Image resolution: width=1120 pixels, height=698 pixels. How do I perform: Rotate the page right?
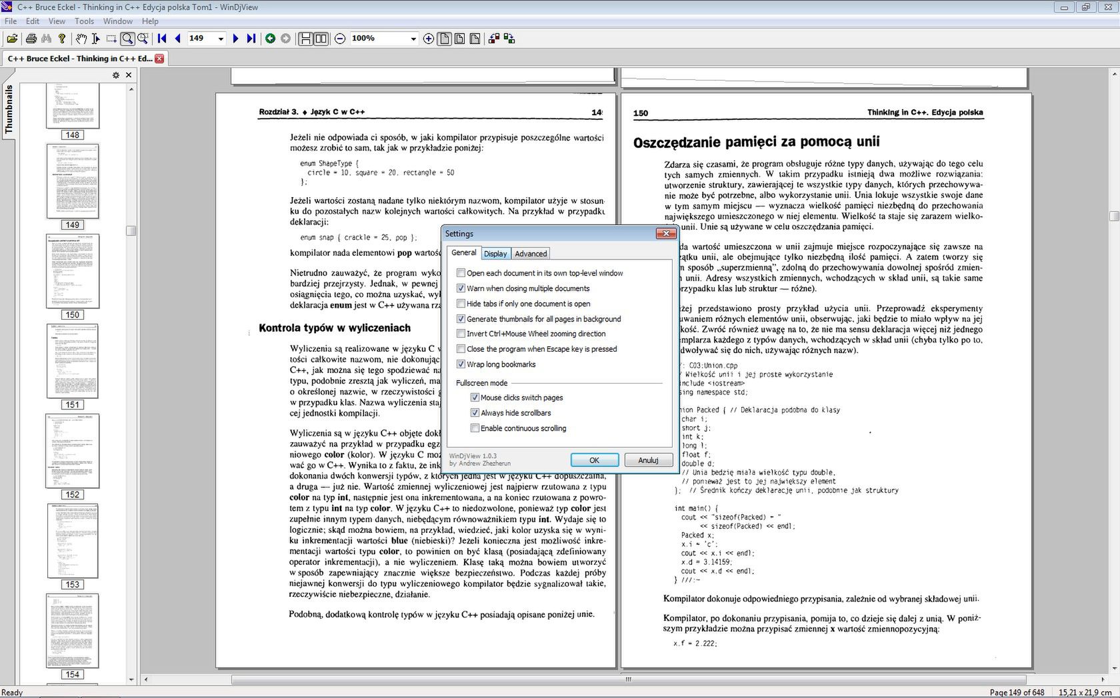(509, 39)
